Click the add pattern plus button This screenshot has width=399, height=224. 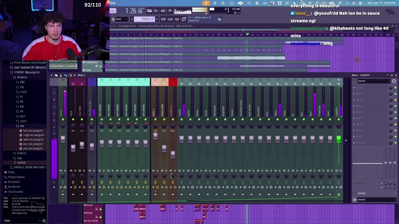[157, 19]
